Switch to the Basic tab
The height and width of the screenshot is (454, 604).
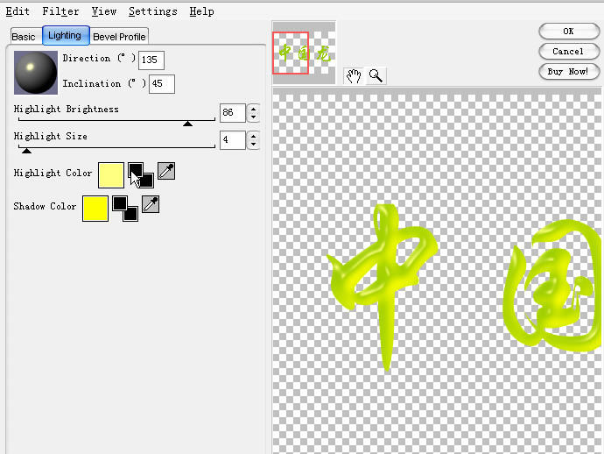tap(24, 37)
